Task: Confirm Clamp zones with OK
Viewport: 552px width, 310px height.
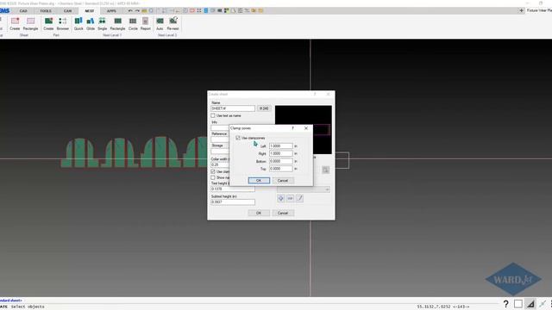Action: [x=259, y=180]
